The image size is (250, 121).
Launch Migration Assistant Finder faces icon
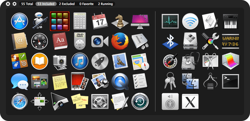(190, 81)
